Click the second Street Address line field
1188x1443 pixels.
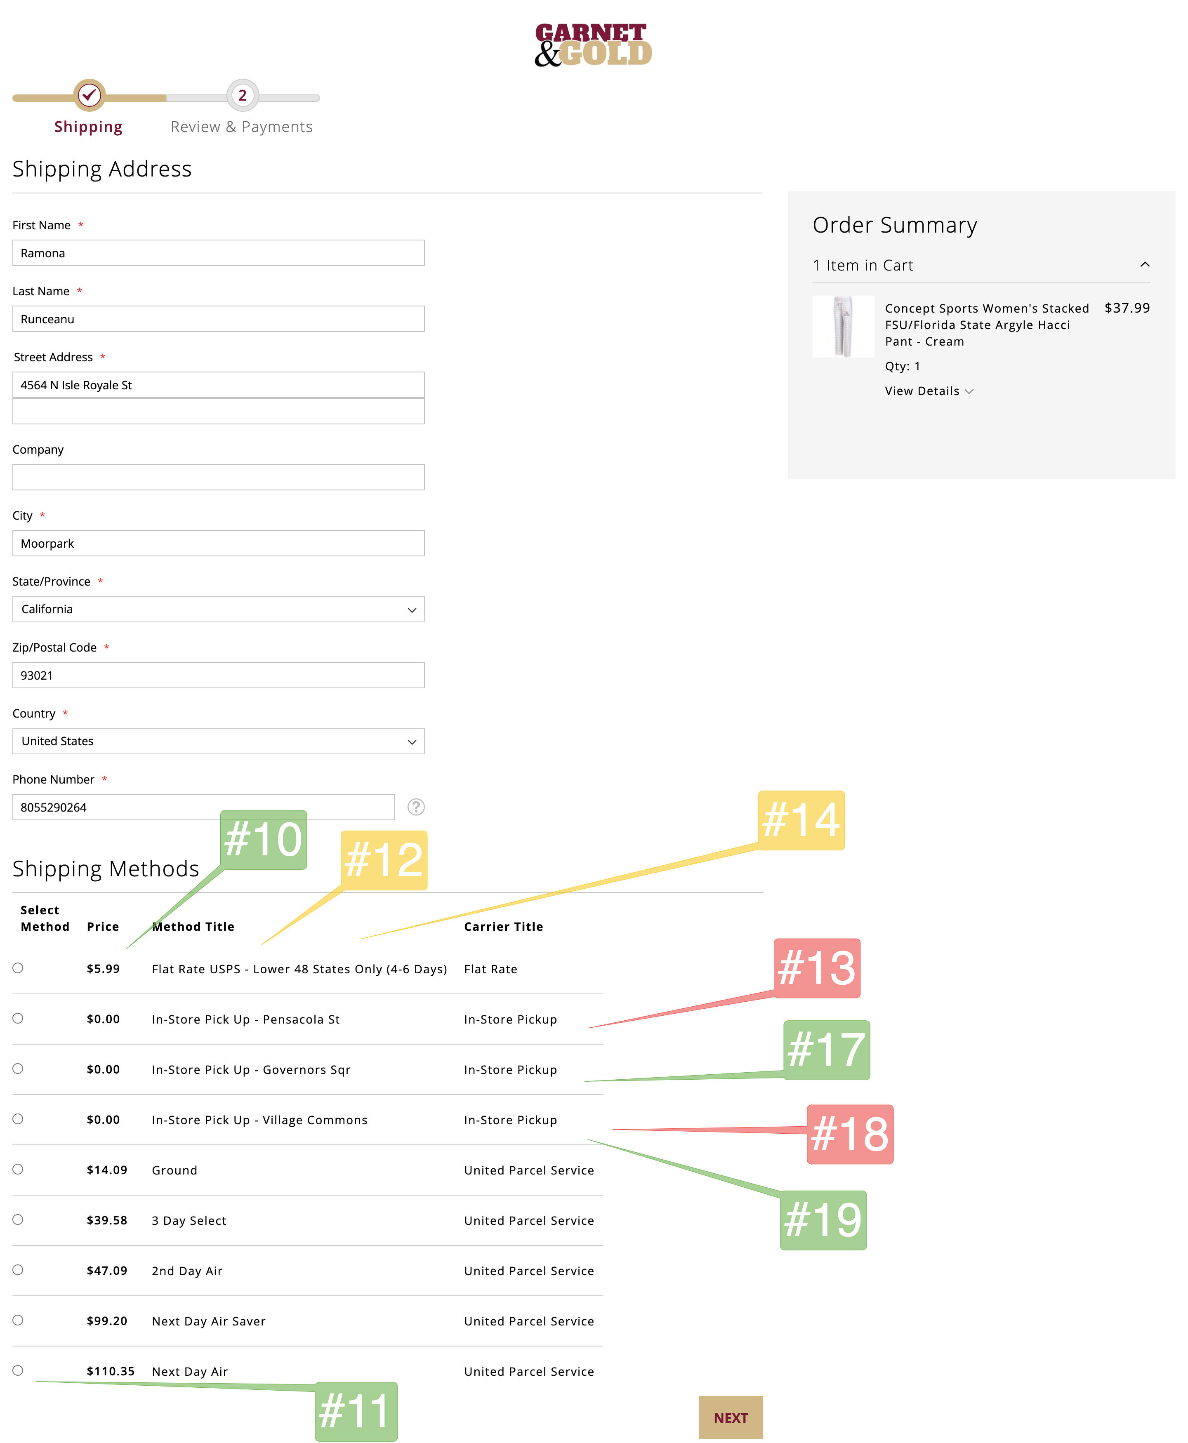[x=218, y=411]
